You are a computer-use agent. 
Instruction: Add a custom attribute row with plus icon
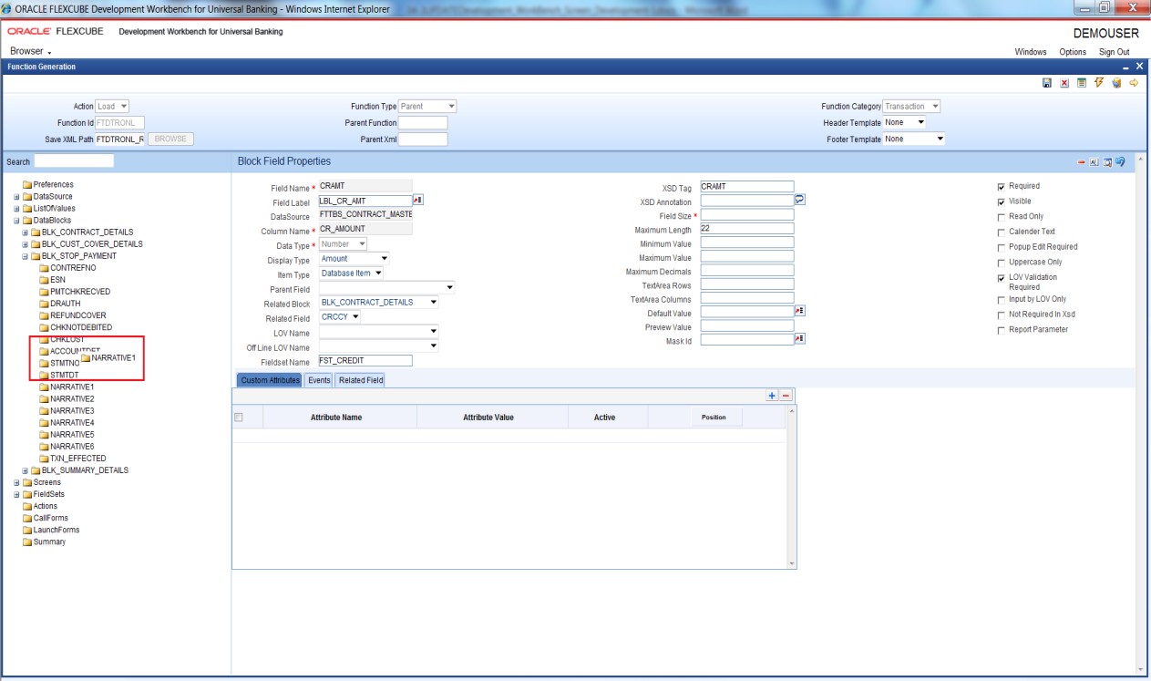pos(773,396)
